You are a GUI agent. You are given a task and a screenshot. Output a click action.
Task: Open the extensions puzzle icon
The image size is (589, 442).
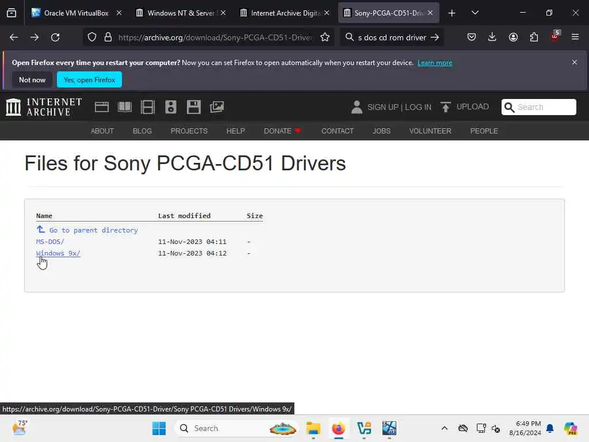pyautogui.click(x=534, y=37)
